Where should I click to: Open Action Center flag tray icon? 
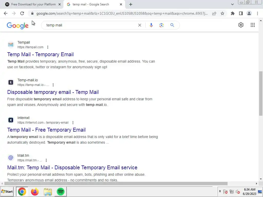pos(226,192)
